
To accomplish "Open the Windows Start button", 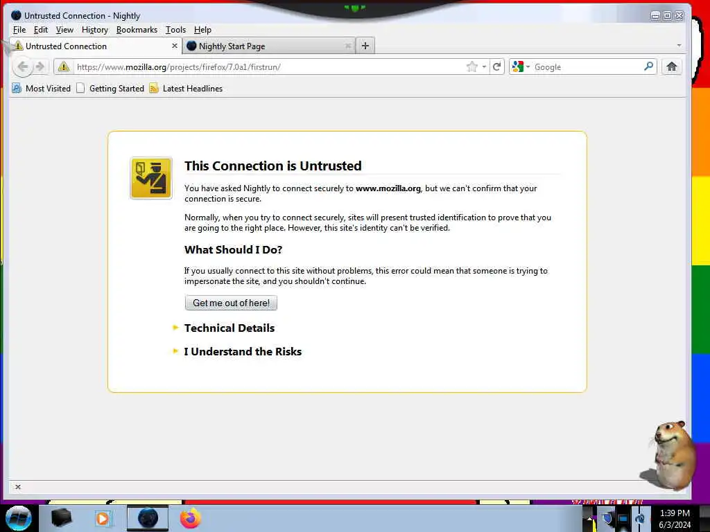I will click(x=19, y=518).
